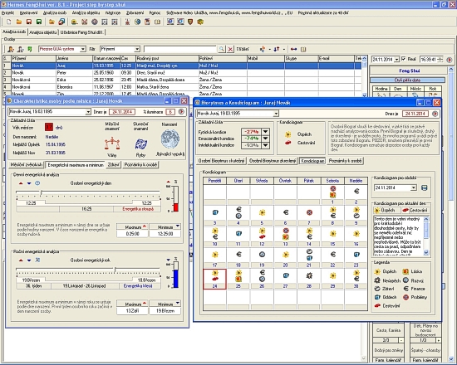
Task: Click the moon phase image under Narození
Action: coord(170,139)
